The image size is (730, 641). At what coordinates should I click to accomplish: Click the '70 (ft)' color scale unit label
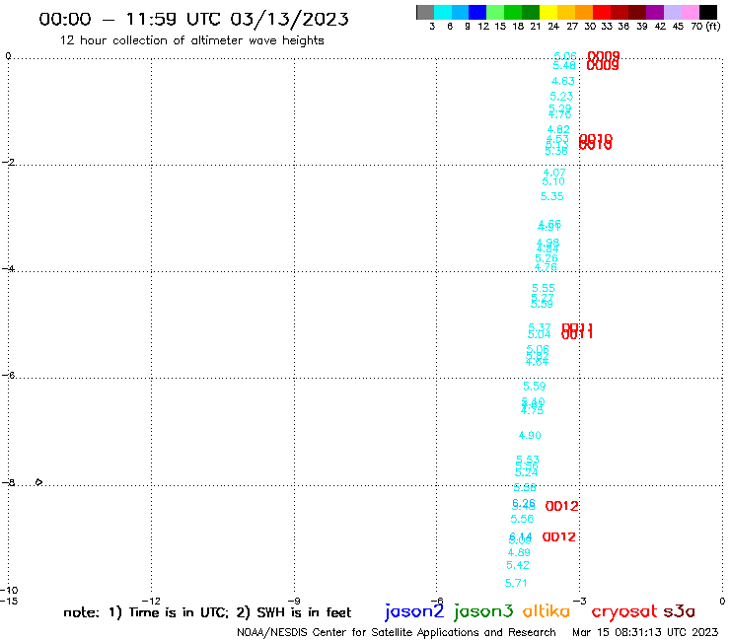[705, 27]
